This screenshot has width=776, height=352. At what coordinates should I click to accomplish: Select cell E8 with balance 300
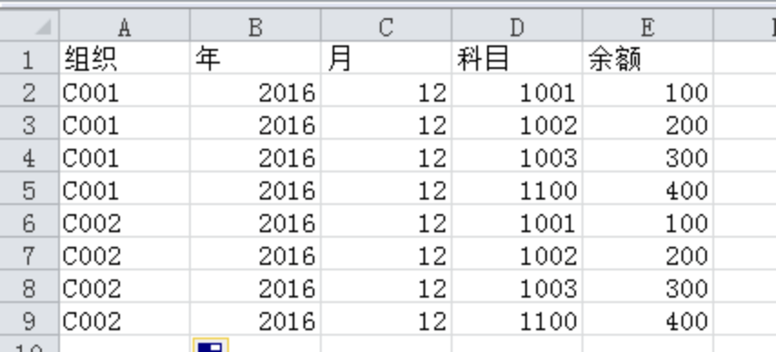pos(648,287)
